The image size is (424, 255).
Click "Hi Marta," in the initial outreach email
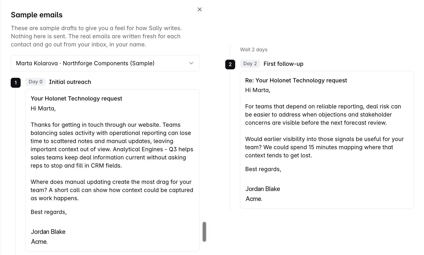coord(43,108)
